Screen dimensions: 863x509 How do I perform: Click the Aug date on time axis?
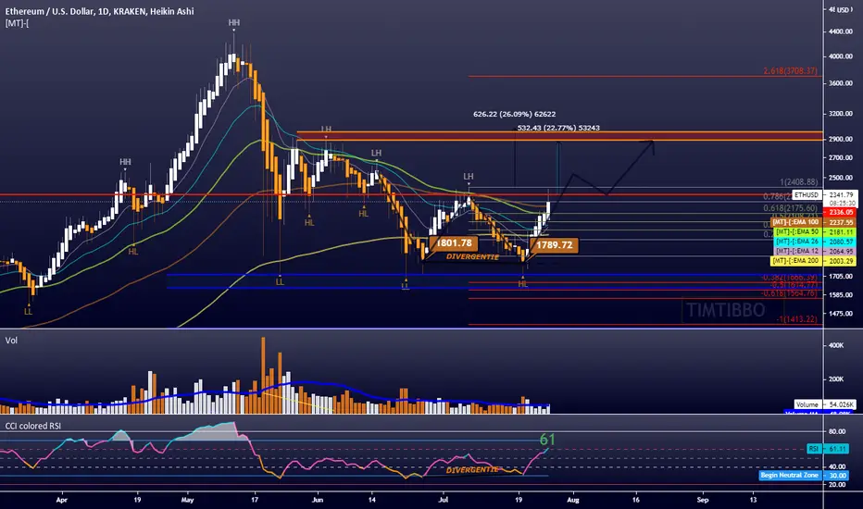(573, 500)
